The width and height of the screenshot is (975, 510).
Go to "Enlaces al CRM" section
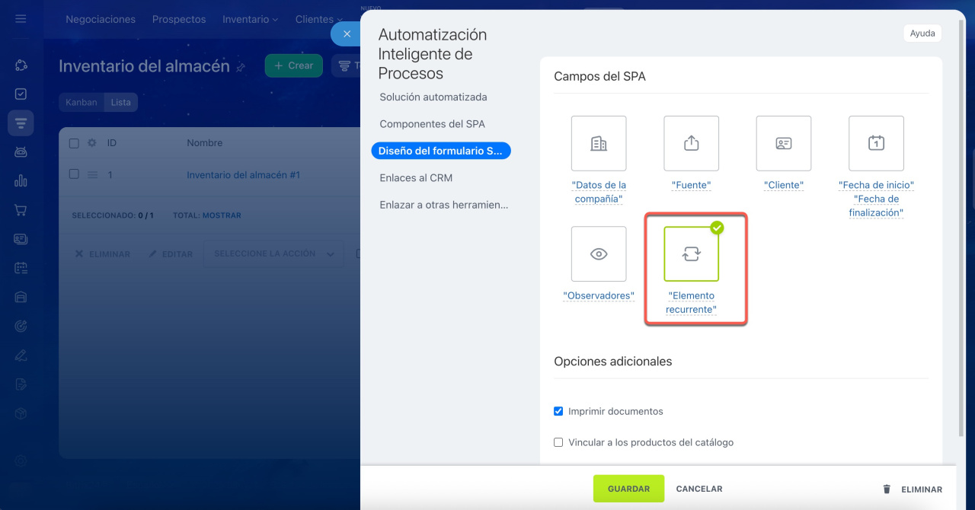point(416,178)
